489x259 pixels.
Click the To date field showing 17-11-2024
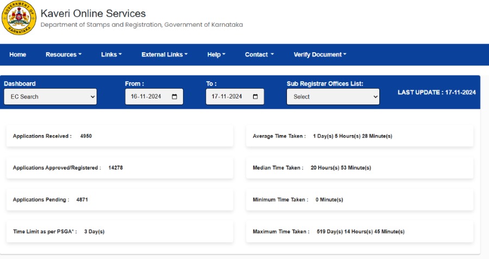235,96
